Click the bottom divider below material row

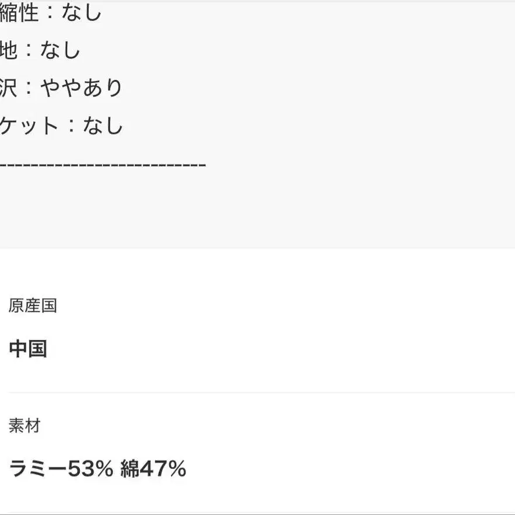(261, 513)
